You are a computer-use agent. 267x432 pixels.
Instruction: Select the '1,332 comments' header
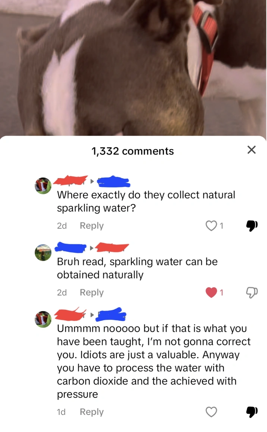[x=133, y=151]
